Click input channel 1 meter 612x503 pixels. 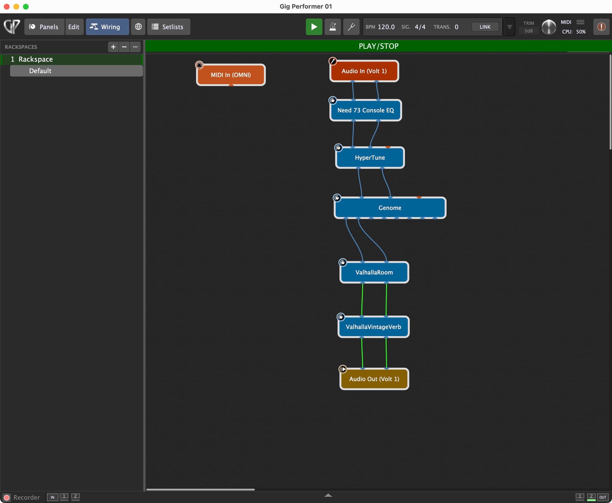click(x=64, y=497)
